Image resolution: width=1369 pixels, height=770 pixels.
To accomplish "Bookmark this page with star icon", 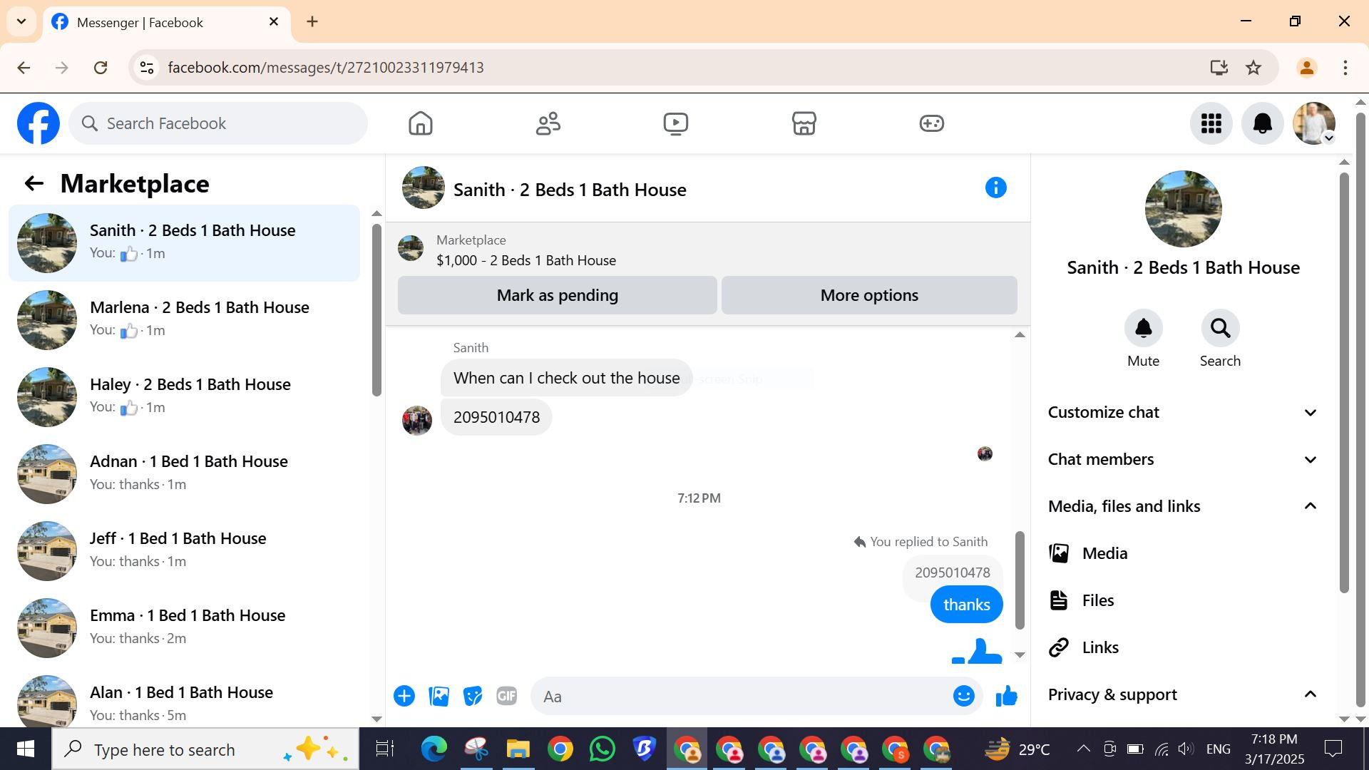I will tap(1253, 68).
